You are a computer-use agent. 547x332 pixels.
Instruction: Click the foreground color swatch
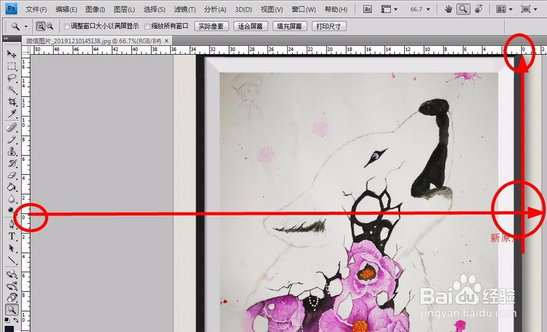tap(9, 329)
